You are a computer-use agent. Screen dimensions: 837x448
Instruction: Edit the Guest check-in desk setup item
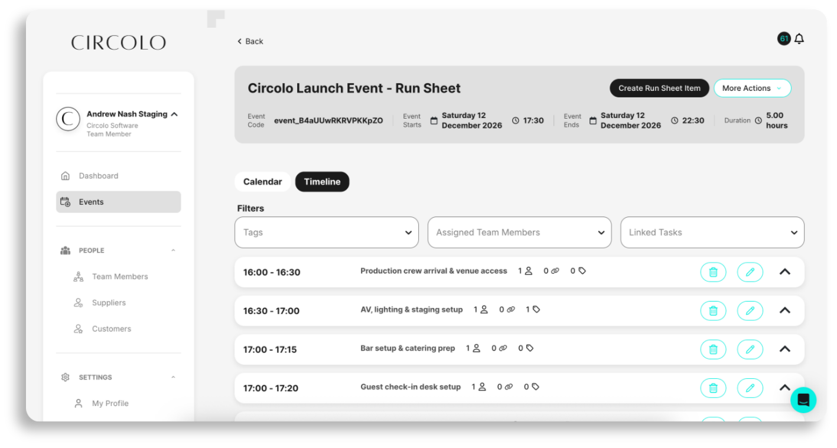pyautogui.click(x=750, y=388)
